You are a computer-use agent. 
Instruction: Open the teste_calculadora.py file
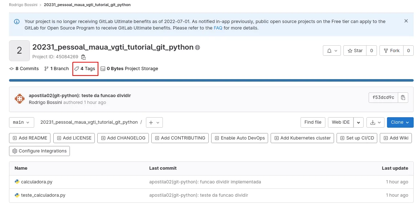click(x=43, y=195)
